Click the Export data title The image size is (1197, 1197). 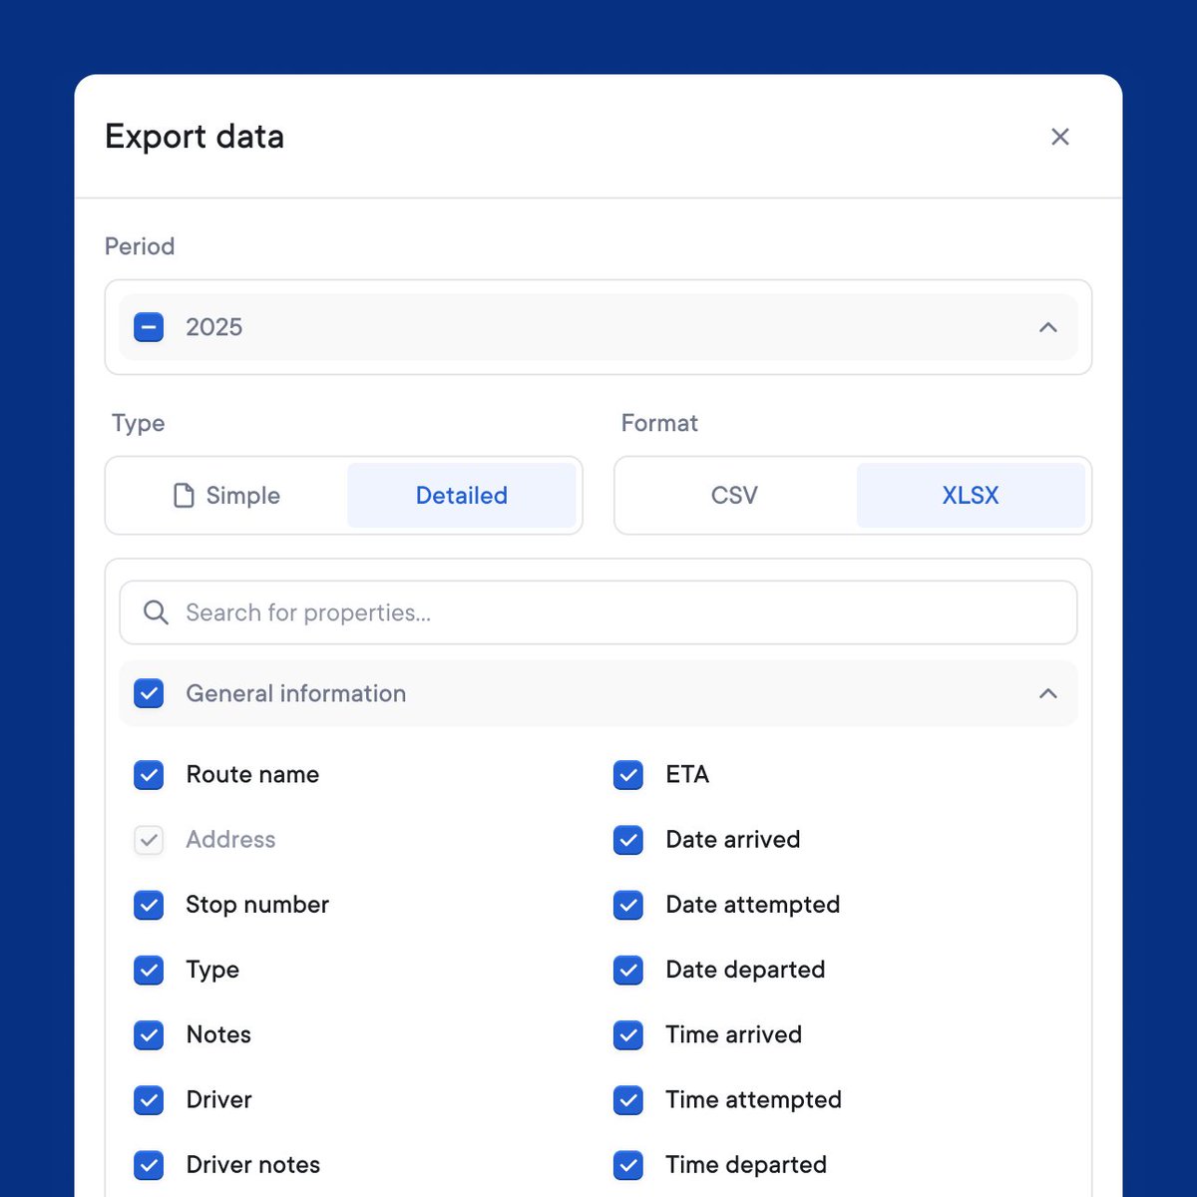pyautogui.click(x=195, y=137)
